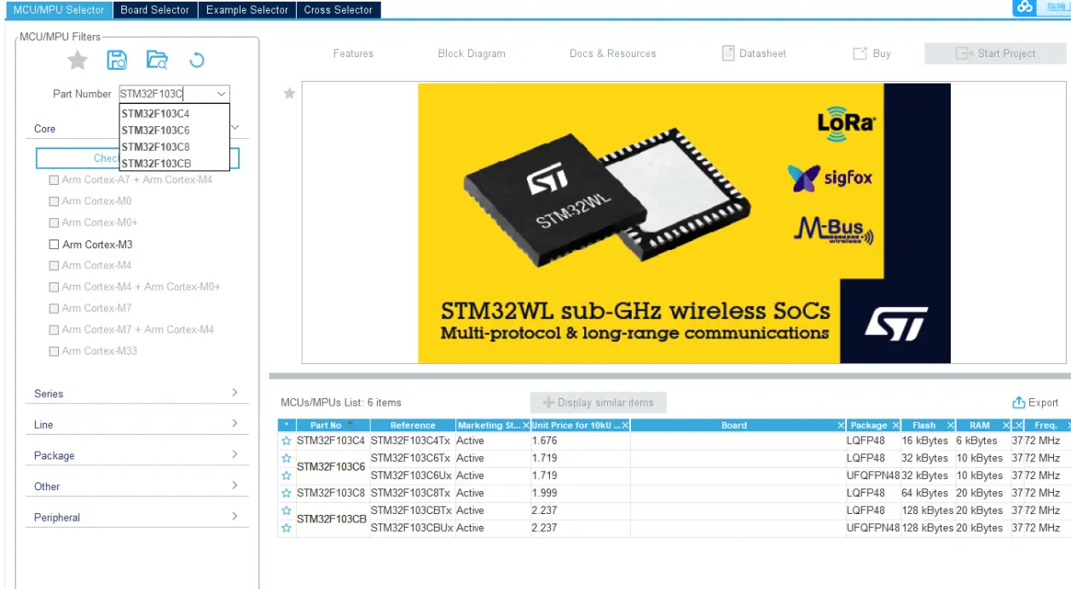Star the STM32F103CBUx row

click(287, 528)
